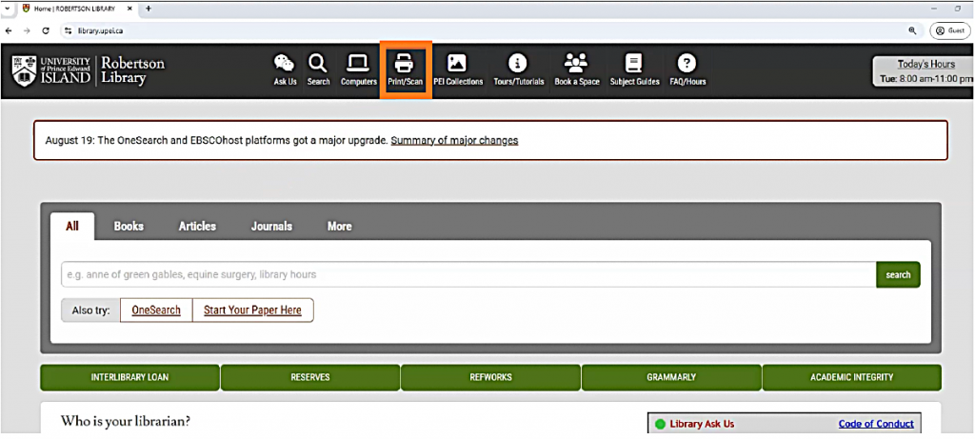This screenshot has width=975, height=439.
Task: Click the FAQ/Hours question mark icon
Action: coord(686,65)
